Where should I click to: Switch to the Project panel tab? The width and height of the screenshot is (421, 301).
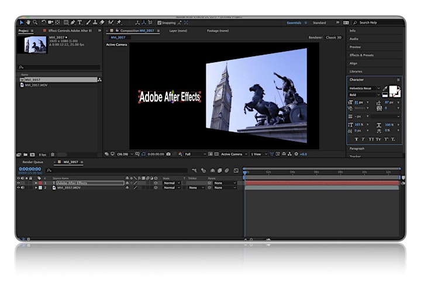(23, 30)
